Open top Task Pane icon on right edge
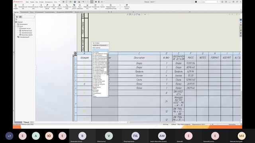Screen dimensions: 255x143 coord(241,20)
